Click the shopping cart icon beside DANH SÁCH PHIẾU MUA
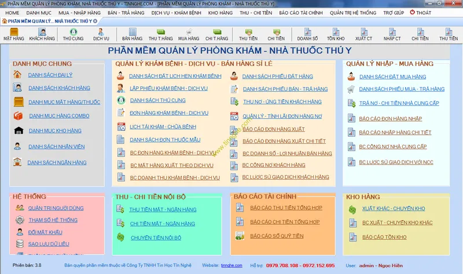Screen dimensions: 463x274 pos(351,89)
